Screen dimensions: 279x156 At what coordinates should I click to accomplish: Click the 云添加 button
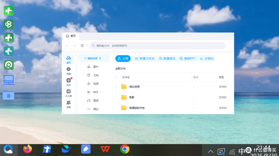(207, 58)
